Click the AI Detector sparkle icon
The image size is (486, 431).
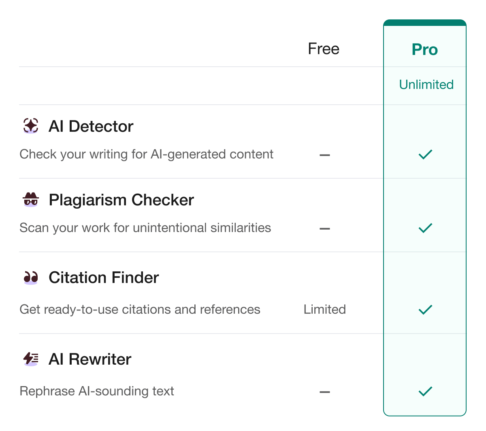(31, 126)
